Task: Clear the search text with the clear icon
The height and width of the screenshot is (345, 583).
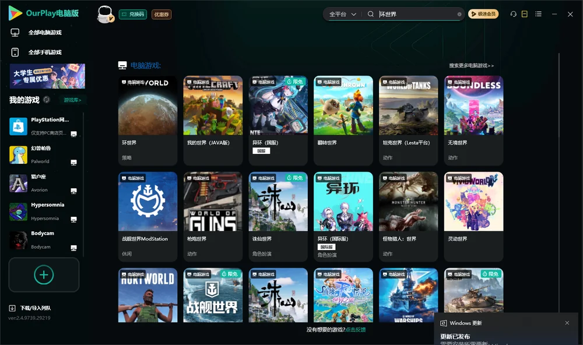Action: (x=459, y=14)
